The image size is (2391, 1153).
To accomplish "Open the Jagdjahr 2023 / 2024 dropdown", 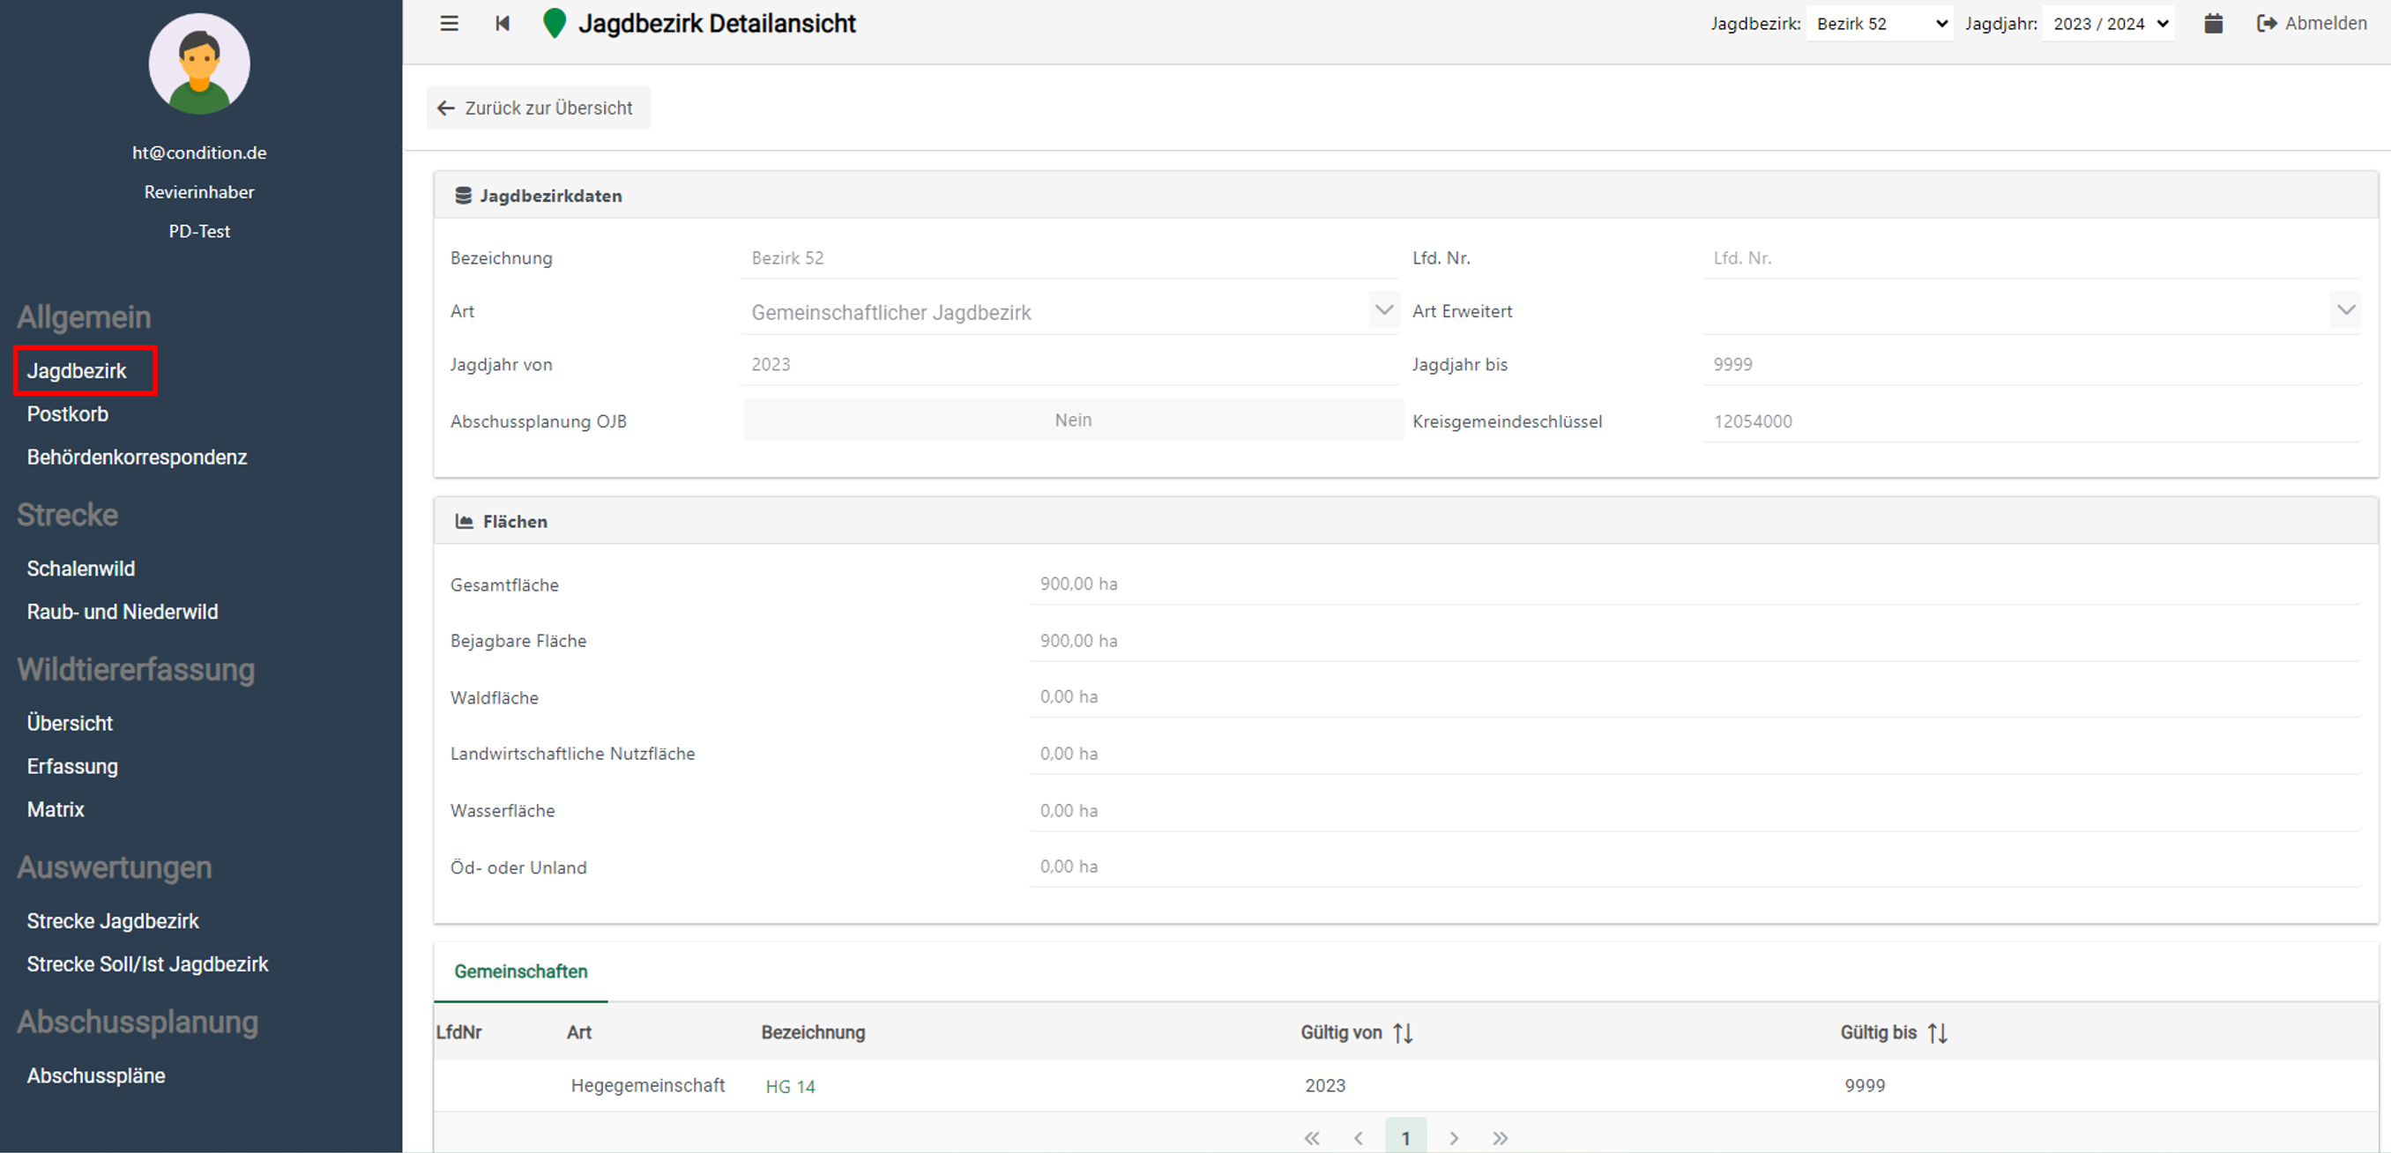I will point(2109,23).
